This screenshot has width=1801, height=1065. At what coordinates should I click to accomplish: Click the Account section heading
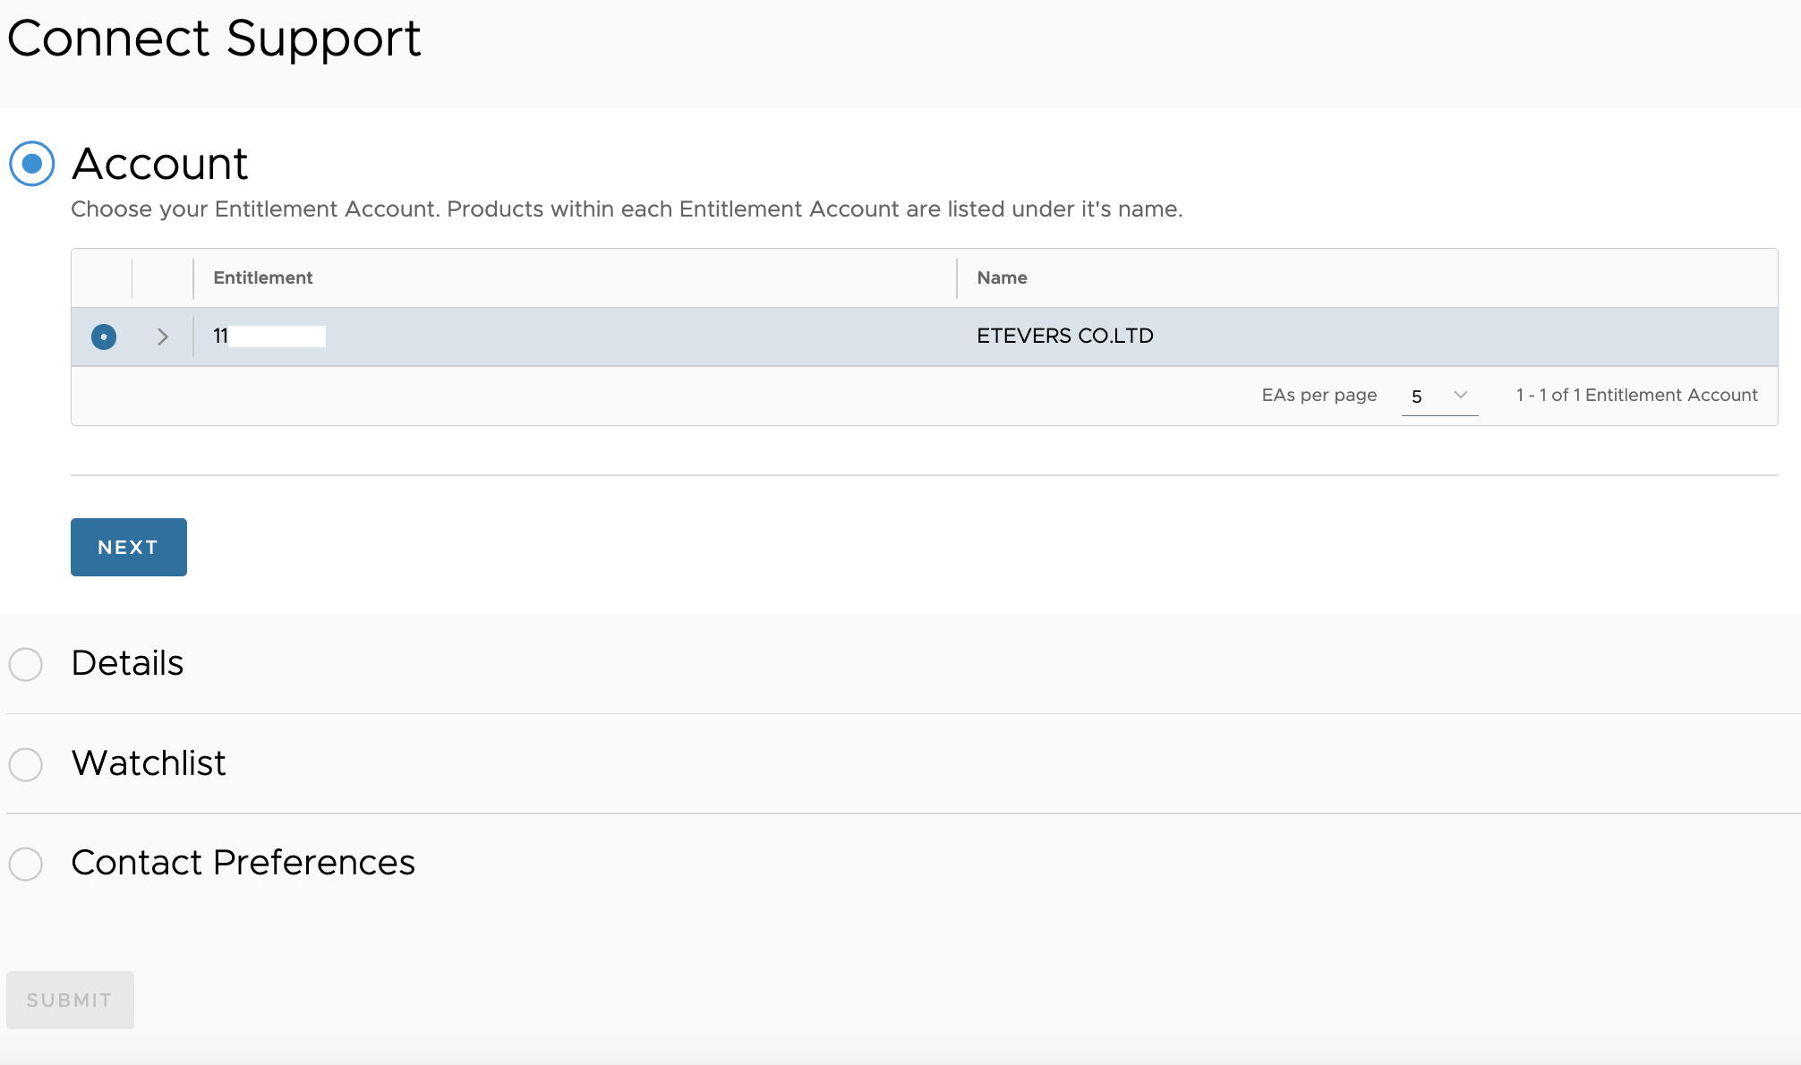159,164
